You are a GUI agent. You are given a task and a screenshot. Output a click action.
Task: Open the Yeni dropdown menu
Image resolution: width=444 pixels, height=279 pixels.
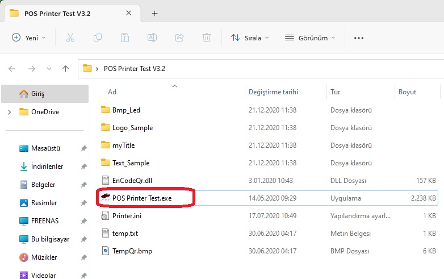[x=28, y=38]
